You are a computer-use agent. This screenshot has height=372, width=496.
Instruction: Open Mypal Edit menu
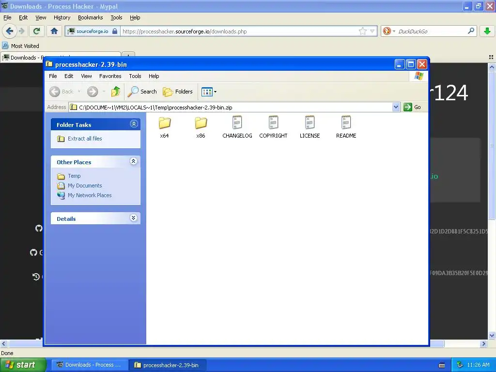[x=23, y=17]
